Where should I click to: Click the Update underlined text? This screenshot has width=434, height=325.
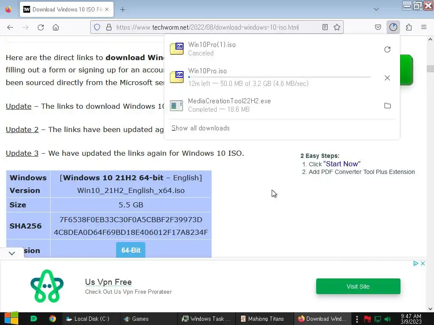(19, 106)
